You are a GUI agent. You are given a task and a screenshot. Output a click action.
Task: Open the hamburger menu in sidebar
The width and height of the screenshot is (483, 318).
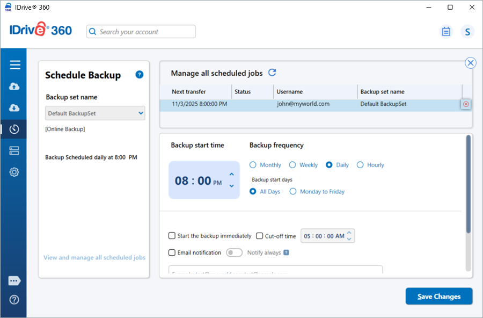[x=14, y=65]
